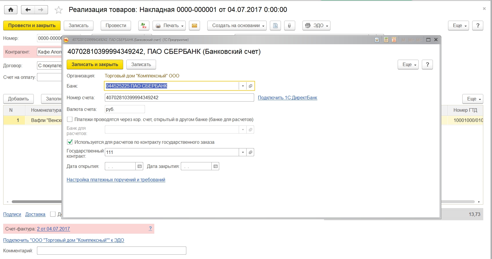Viewport: 492px width, 259px height.
Task: Open the Доставка link
Action: (35, 214)
